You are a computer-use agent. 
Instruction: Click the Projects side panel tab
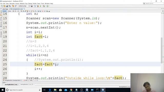pyautogui.click(x=1, y=13)
